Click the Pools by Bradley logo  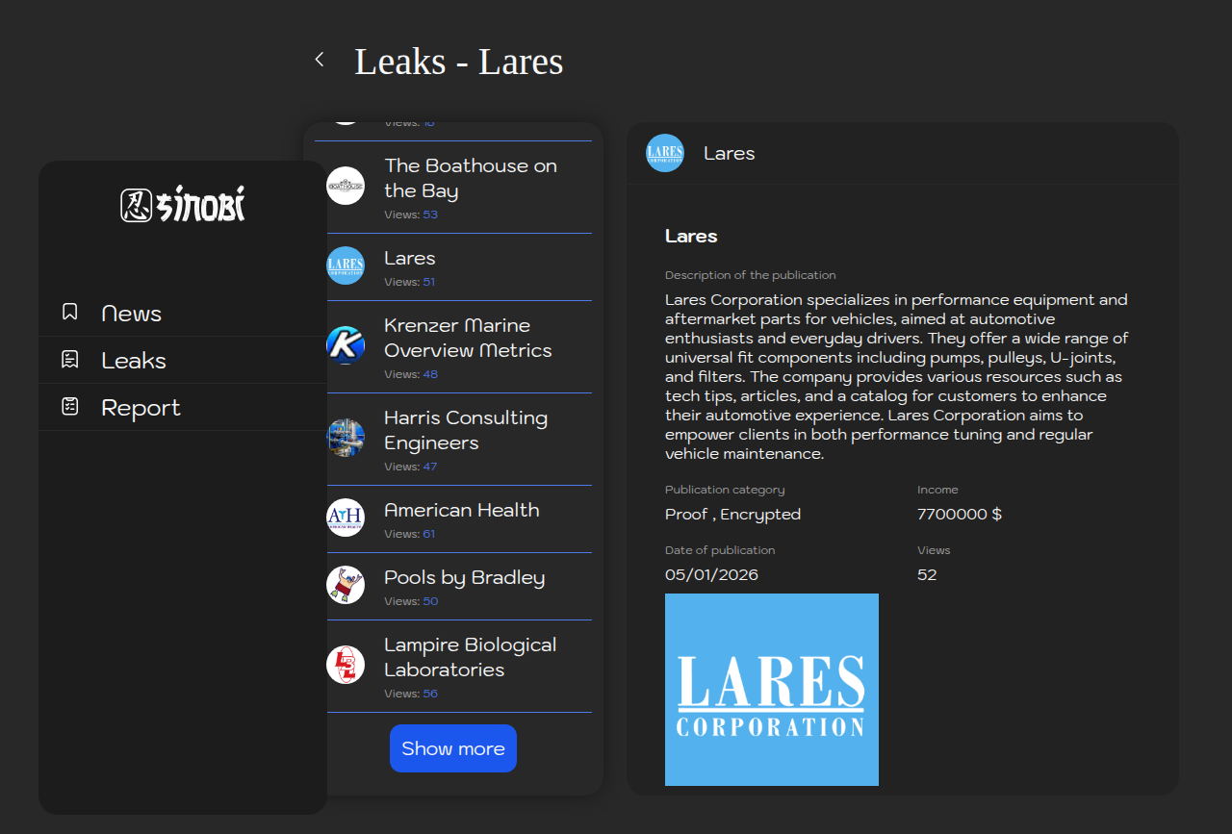pyautogui.click(x=346, y=585)
